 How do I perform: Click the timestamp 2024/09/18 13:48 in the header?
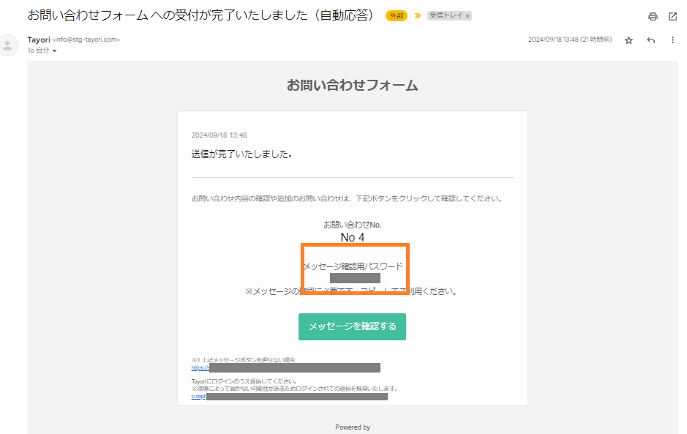(569, 40)
